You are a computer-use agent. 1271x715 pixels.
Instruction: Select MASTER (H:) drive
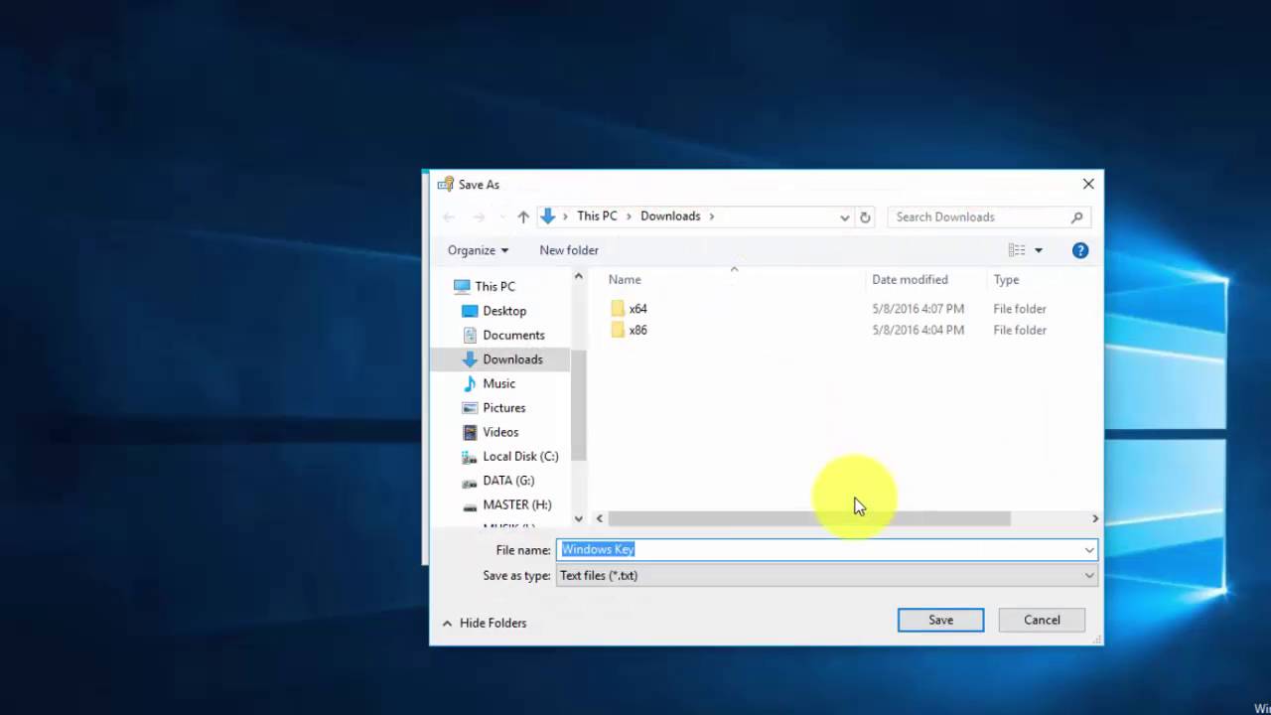pyautogui.click(x=516, y=504)
